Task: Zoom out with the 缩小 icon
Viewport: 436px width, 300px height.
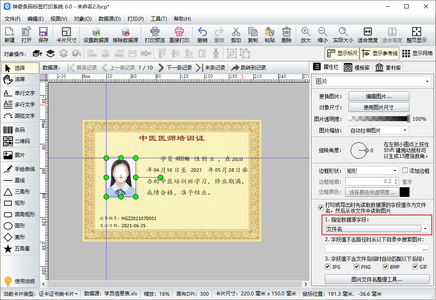Action: pos(322,35)
